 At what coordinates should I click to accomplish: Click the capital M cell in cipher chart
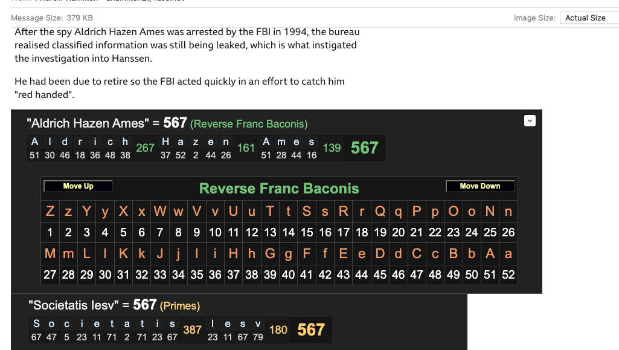[x=50, y=254]
